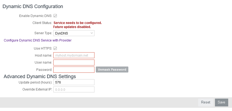Click the 'Update period (hours):' label
Screen dimensions: 232x111
[x=35, y=82]
